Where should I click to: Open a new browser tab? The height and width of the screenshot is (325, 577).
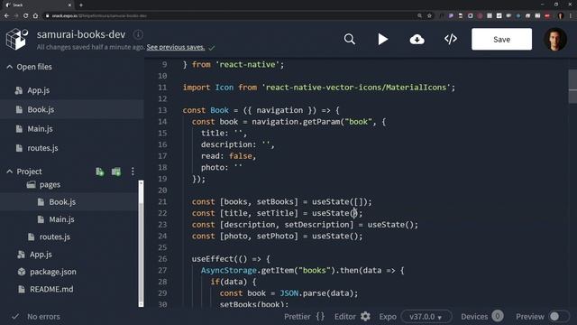tap(81, 5)
